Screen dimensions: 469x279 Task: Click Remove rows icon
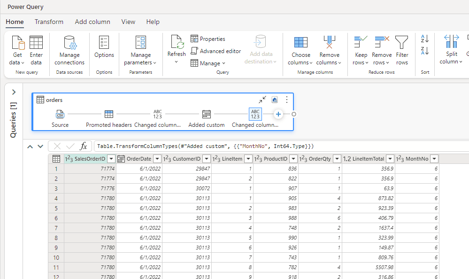(x=382, y=42)
